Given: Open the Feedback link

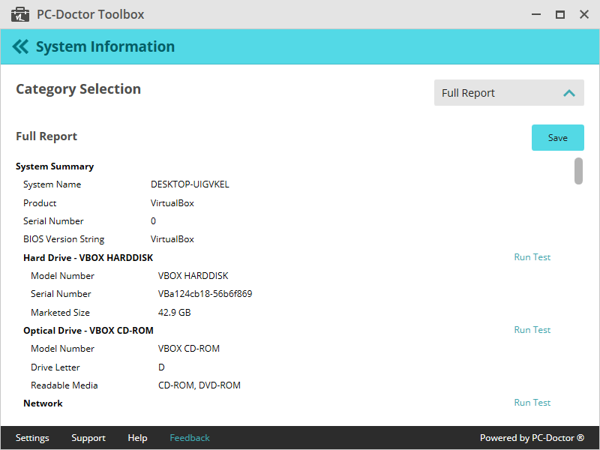Looking at the screenshot, I should [x=190, y=438].
